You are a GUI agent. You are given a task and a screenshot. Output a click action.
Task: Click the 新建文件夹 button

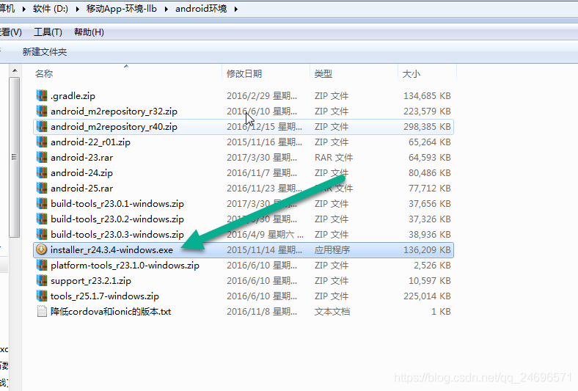coord(45,52)
